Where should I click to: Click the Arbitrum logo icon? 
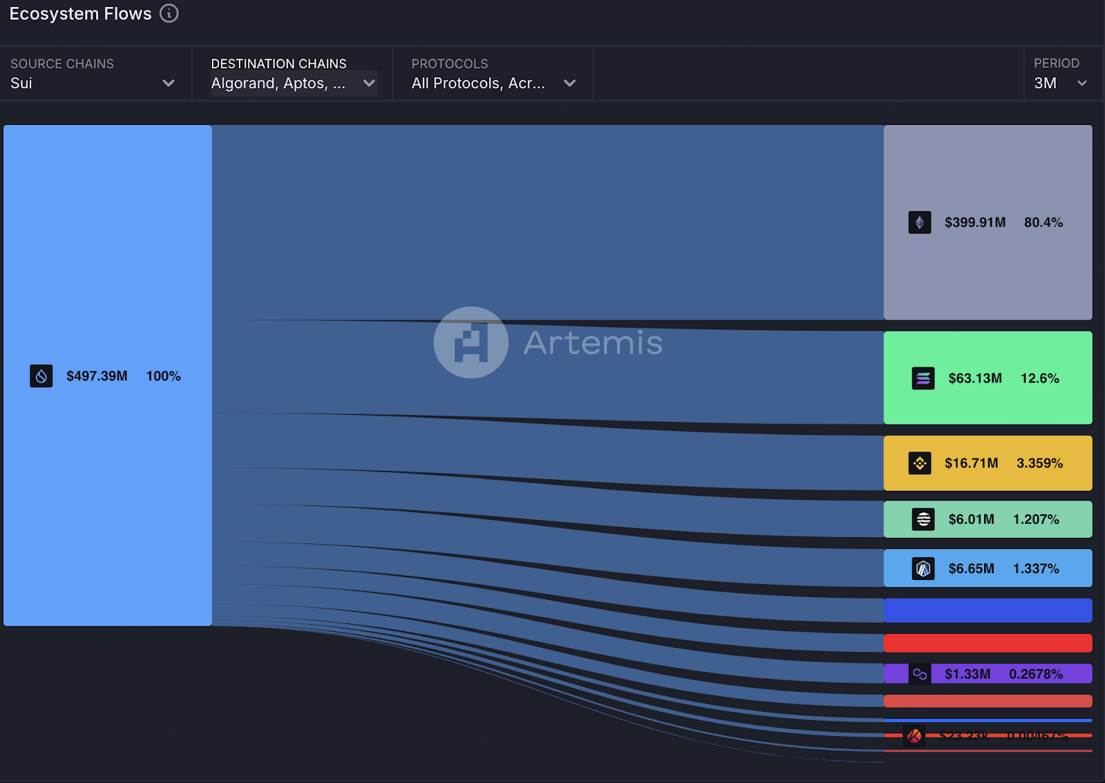(x=923, y=569)
